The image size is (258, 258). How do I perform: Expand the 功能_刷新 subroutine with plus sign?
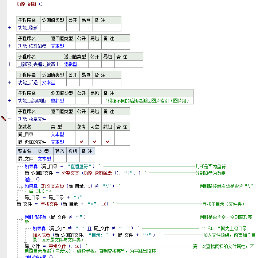coord(10,27)
